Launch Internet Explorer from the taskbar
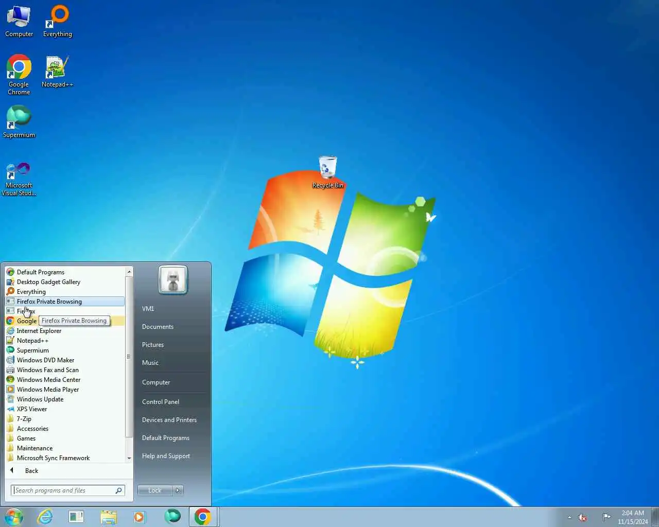 click(x=45, y=517)
